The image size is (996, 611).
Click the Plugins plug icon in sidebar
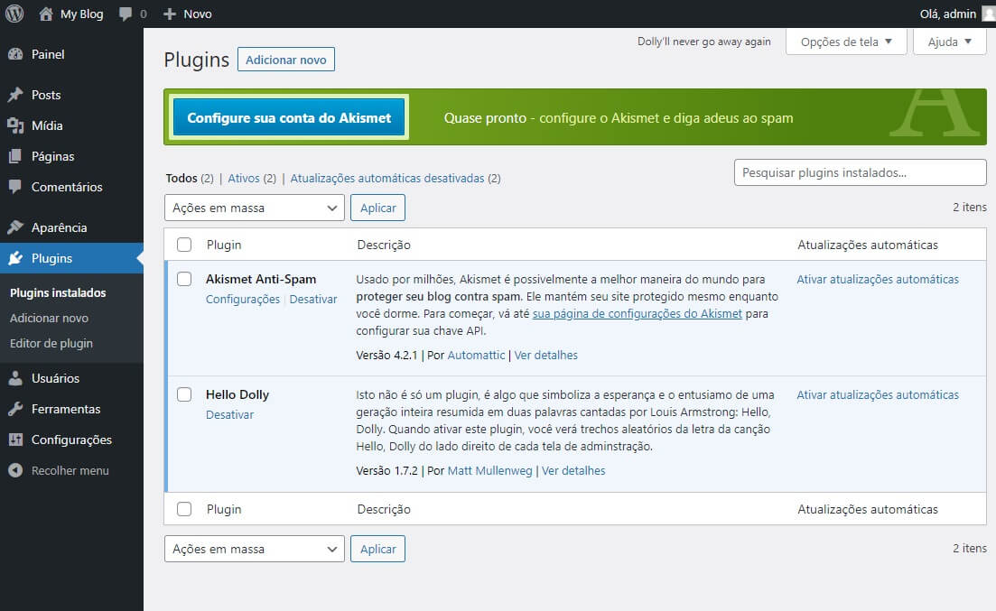[15, 258]
